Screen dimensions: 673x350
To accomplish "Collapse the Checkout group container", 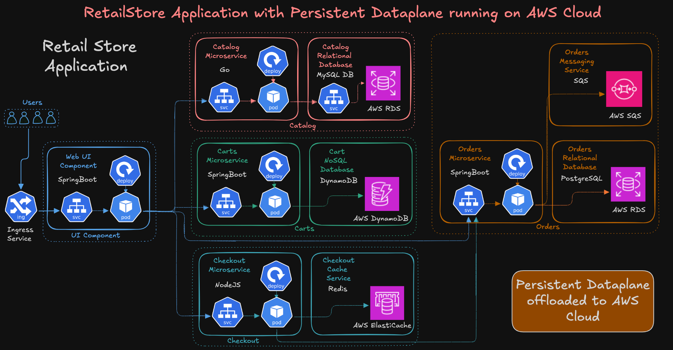I will pyautogui.click(x=243, y=341).
